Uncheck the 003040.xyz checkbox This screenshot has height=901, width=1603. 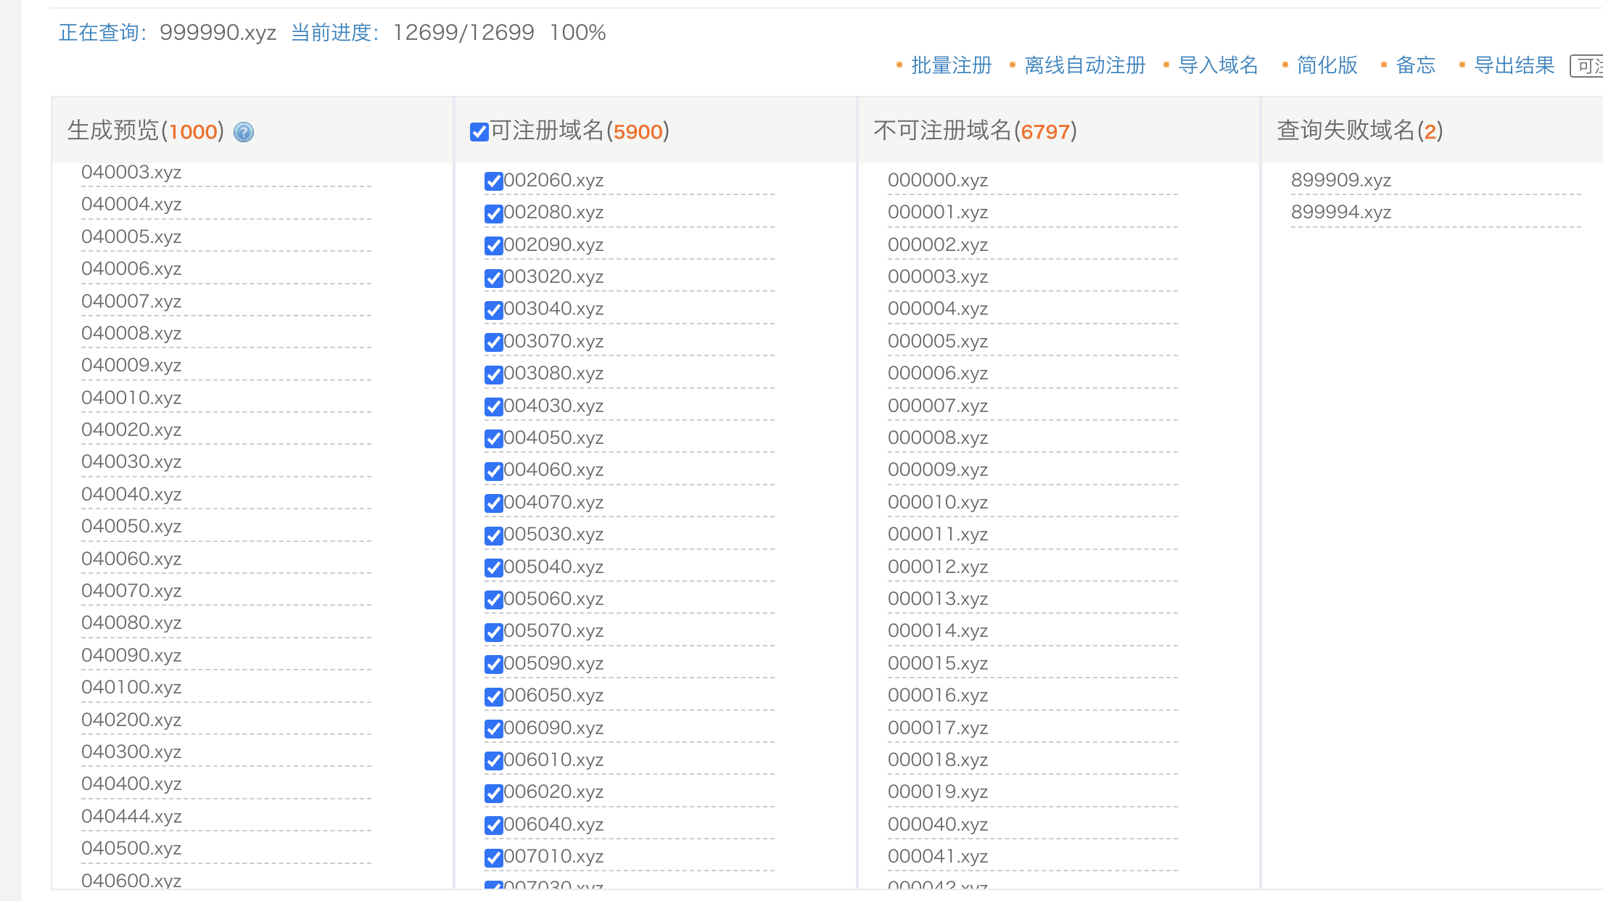point(494,310)
